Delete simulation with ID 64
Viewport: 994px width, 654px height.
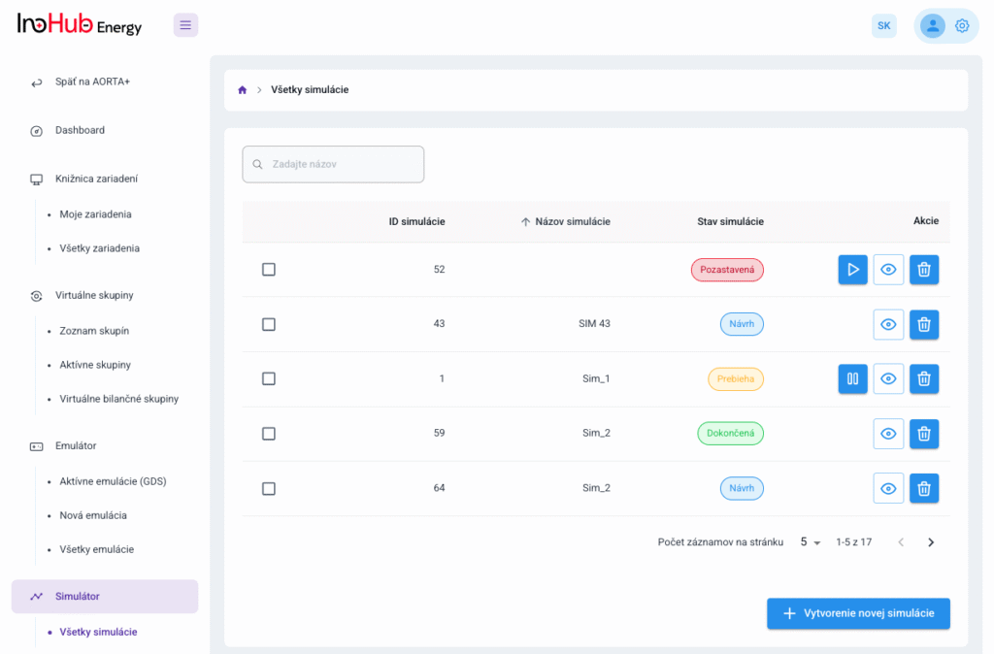pyautogui.click(x=924, y=488)
